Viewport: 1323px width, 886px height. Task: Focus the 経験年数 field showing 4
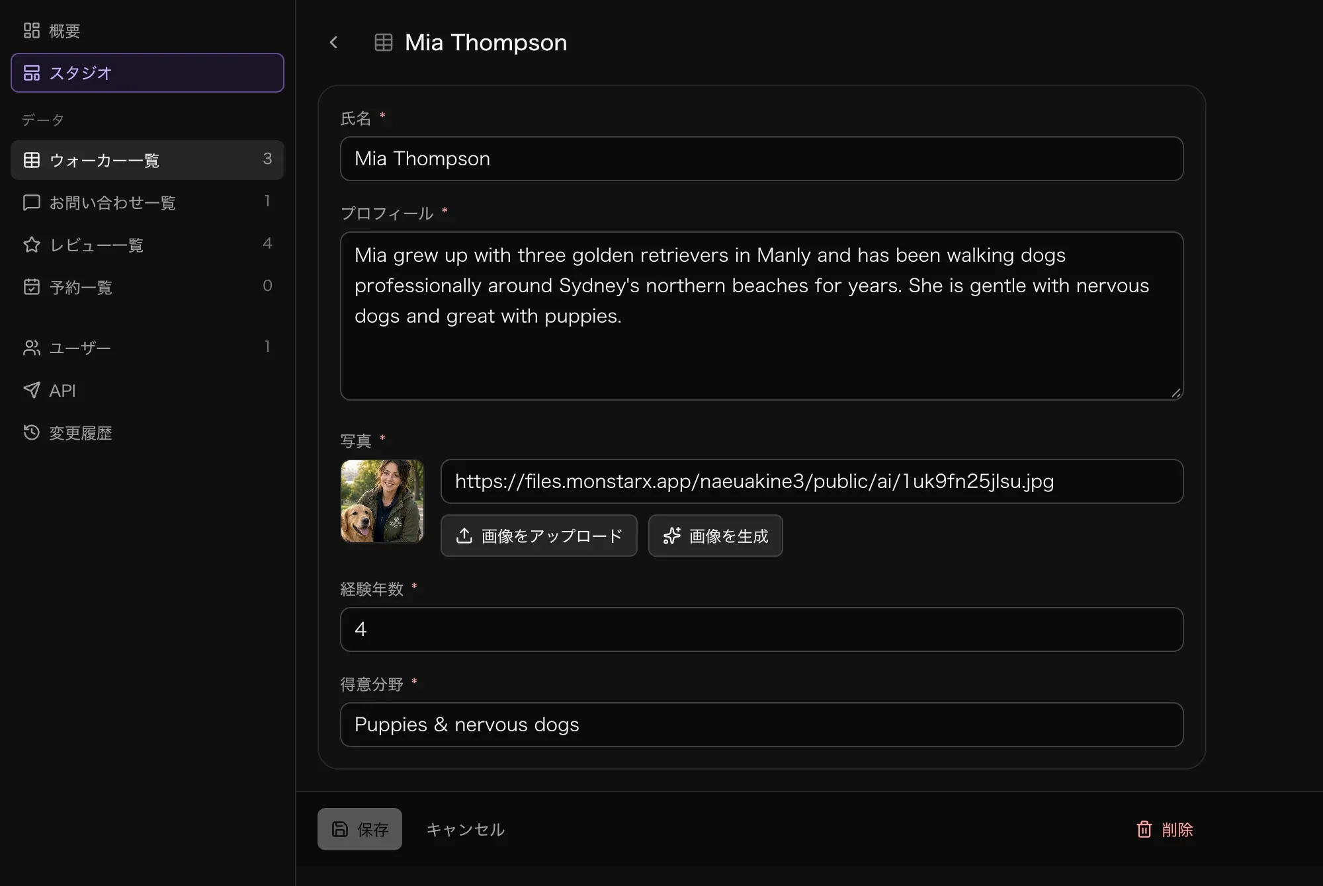point(761,629)
